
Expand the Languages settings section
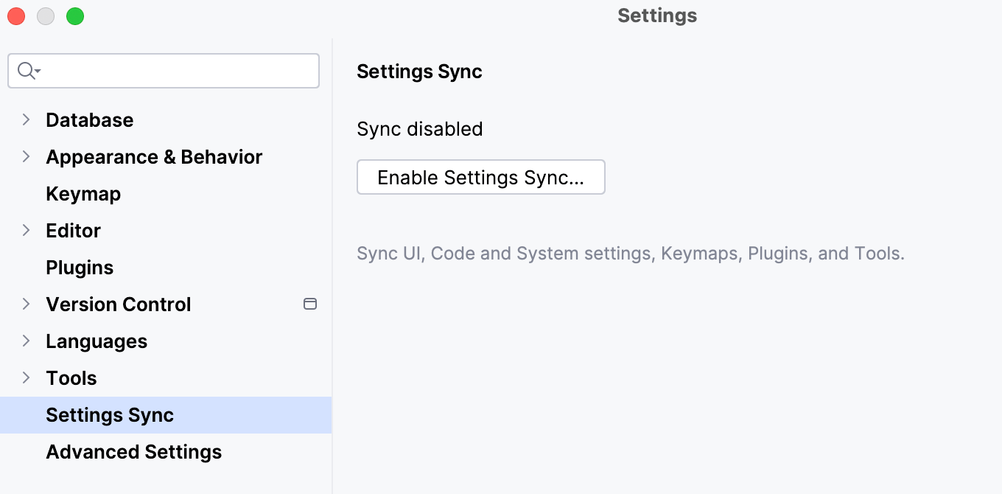pyautogui.click(x=27, y=341)
